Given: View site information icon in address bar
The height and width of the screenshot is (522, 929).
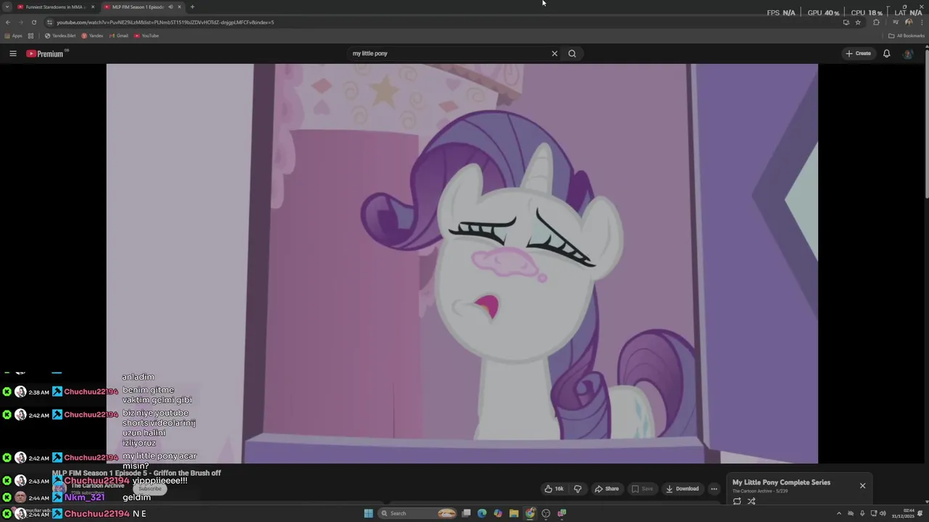Looking at the screenshot, I should (x=50, y=22).
